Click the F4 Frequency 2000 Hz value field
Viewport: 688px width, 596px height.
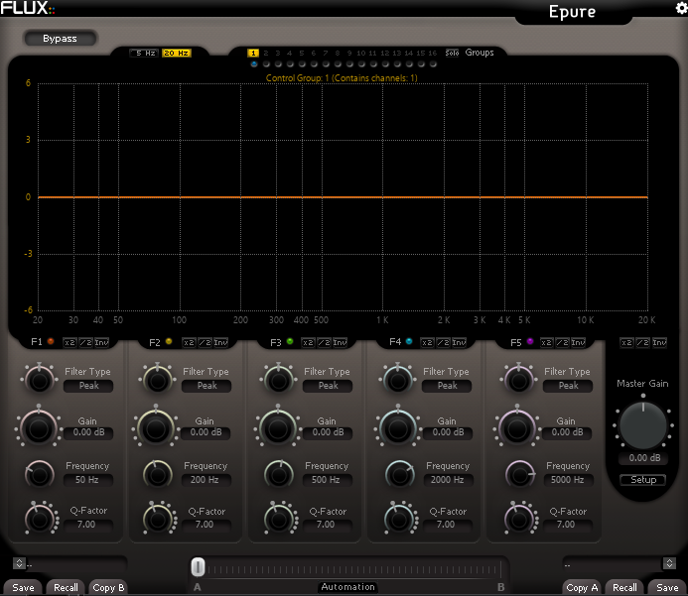448,480
